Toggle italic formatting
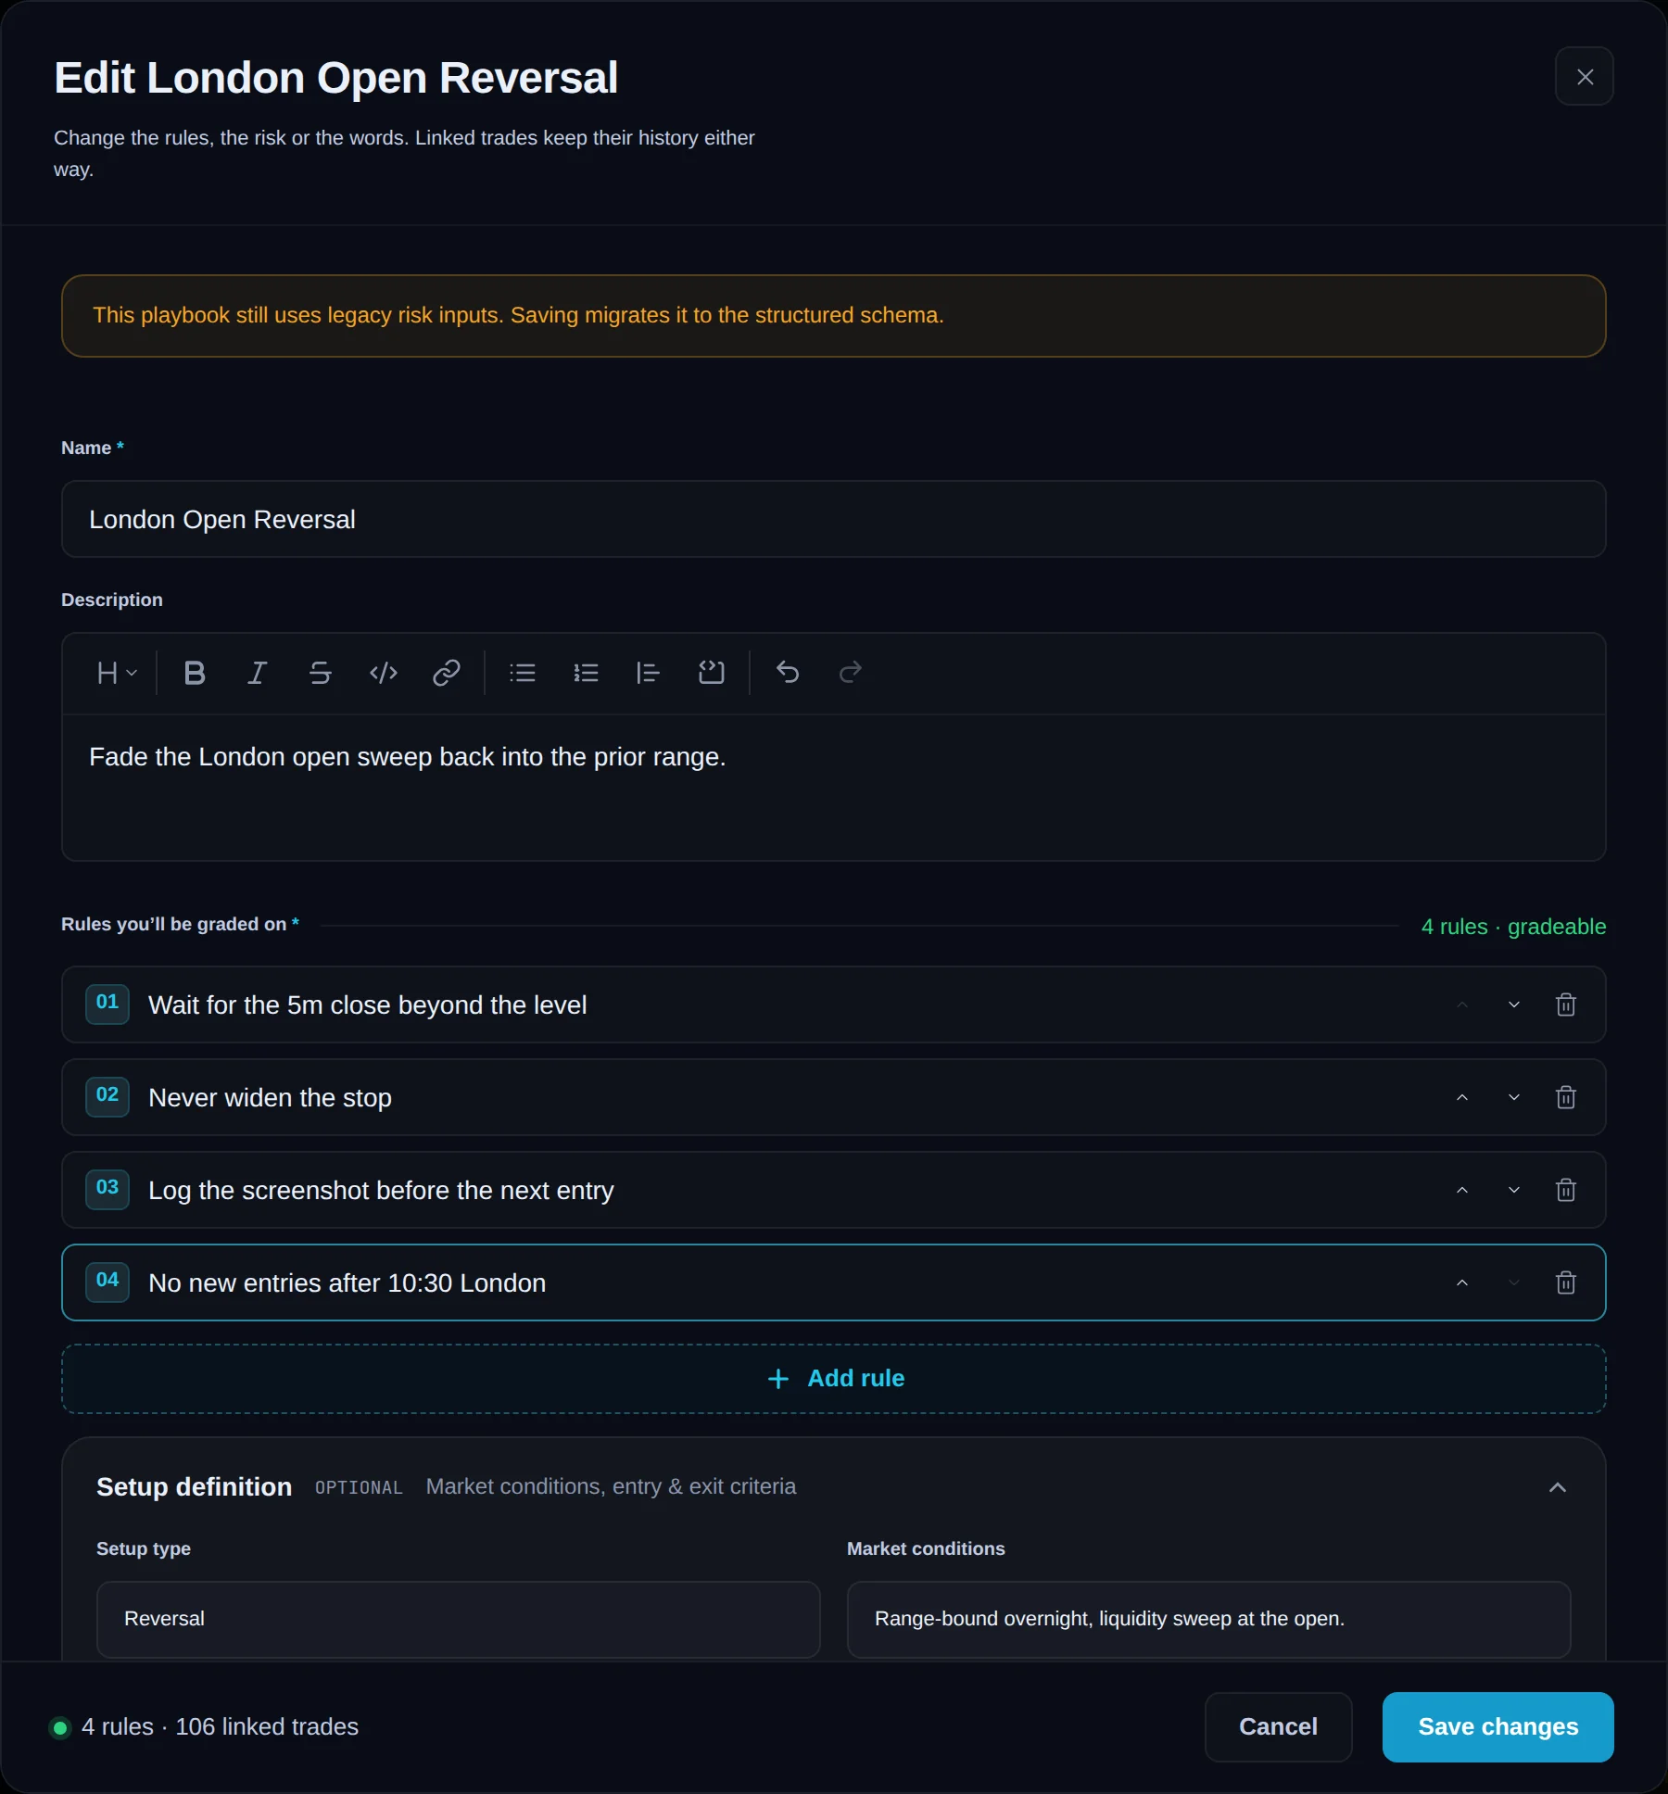 coord(258,673)
